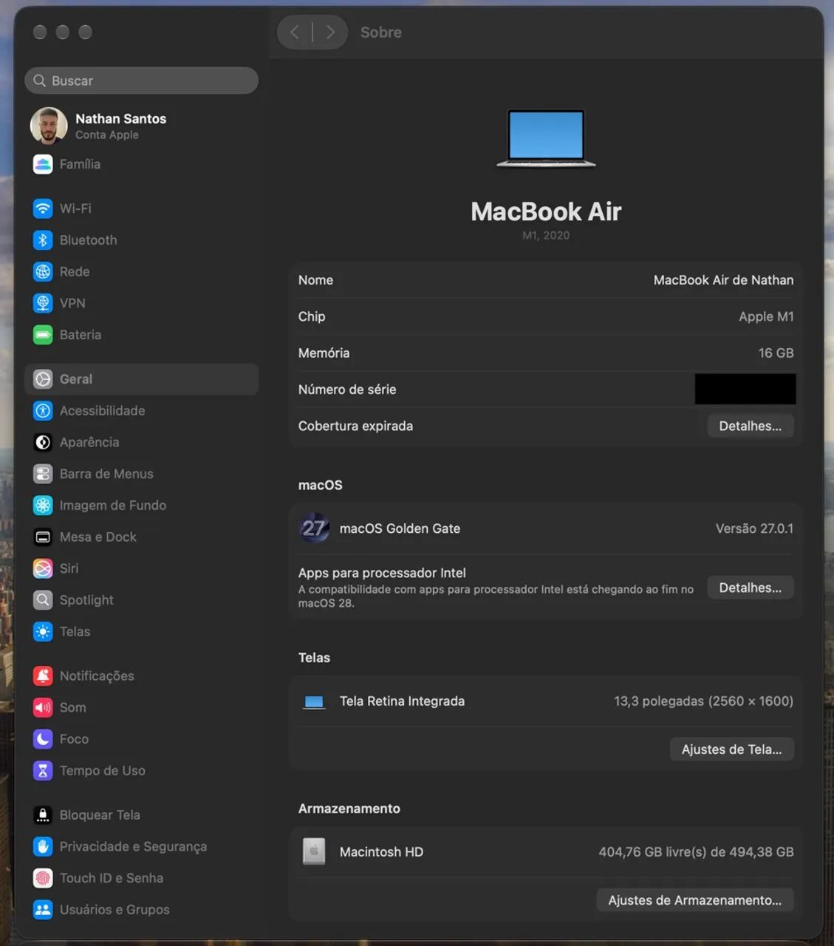The image size is (834, 946).
Task: Open the Bloquear Tela icon
Action: coord(43,815)
